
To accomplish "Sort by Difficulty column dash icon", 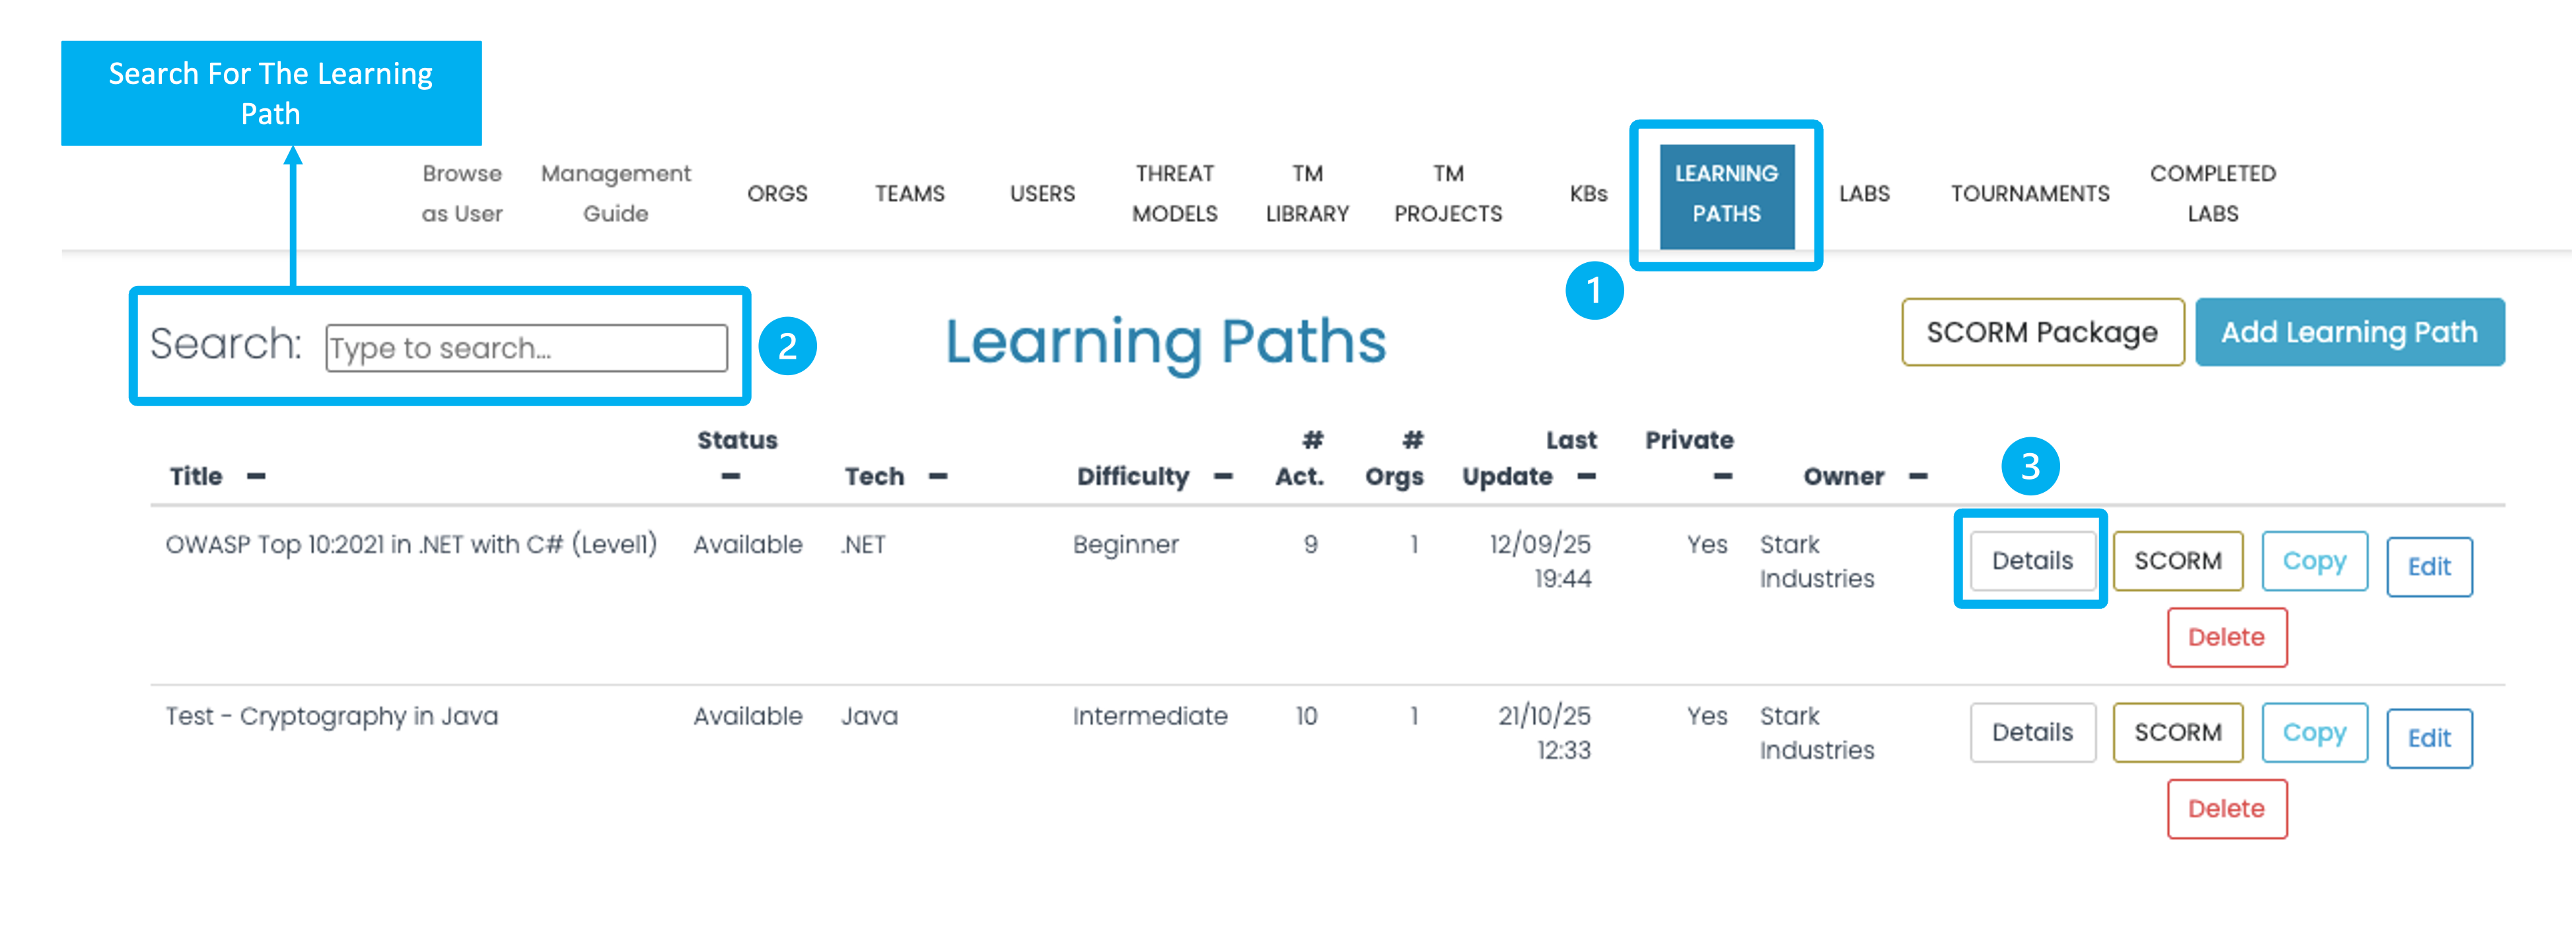I will point(1222,476).
